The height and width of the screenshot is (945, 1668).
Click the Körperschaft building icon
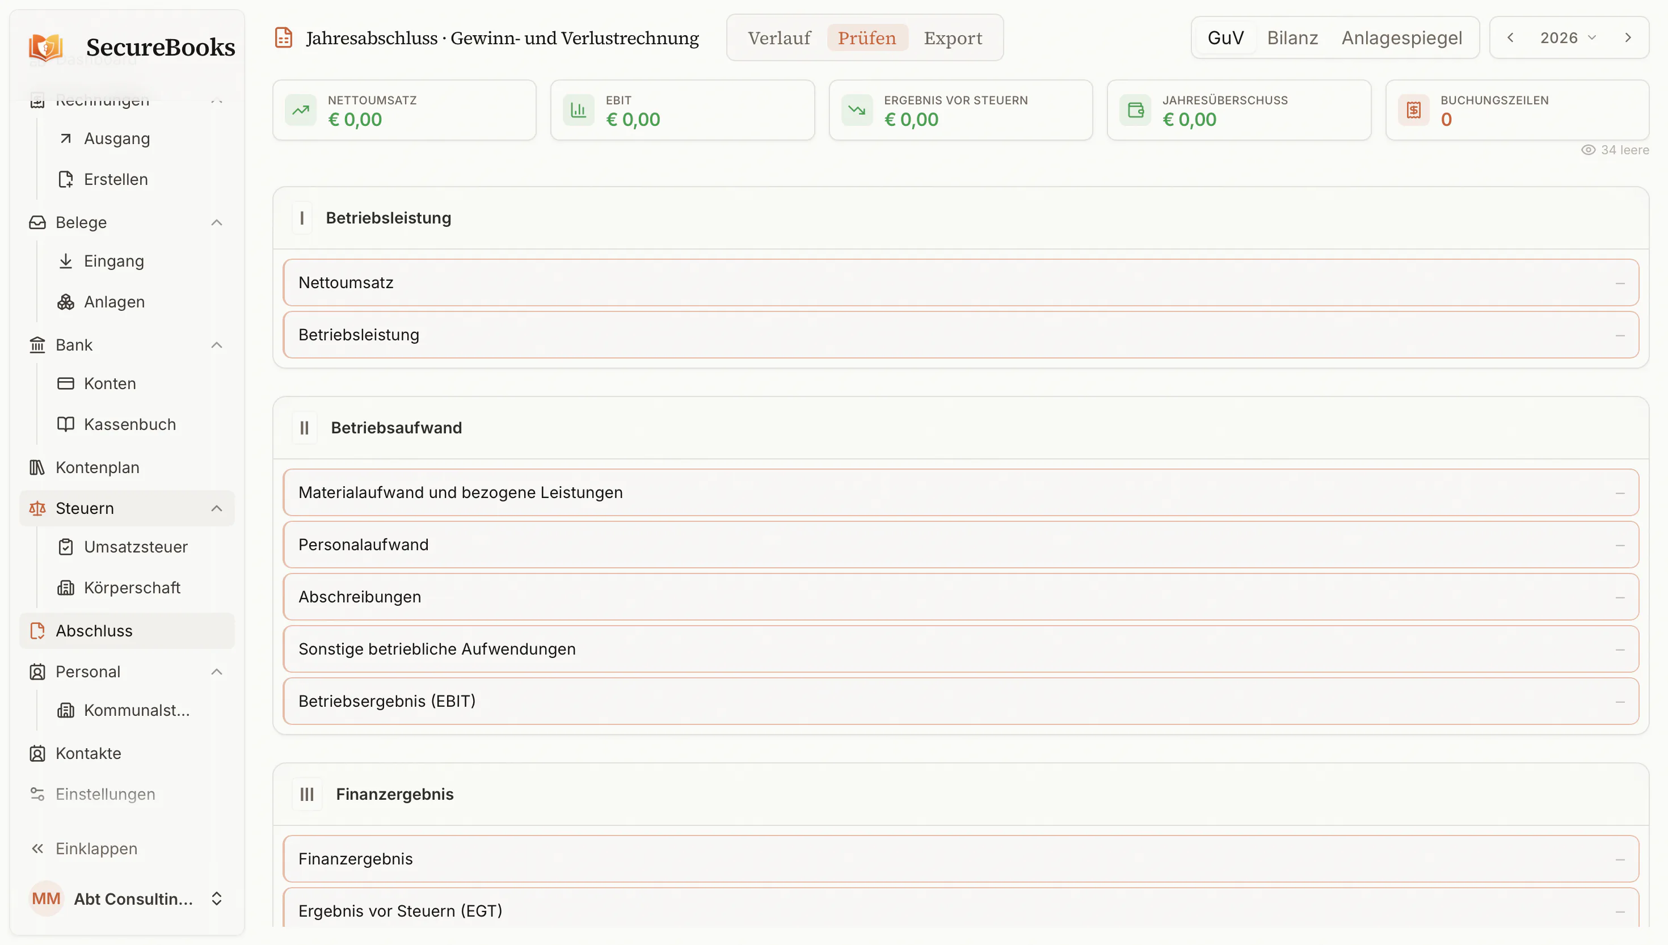66,588
